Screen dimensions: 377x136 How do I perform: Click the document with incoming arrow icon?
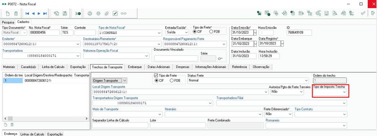284,13
